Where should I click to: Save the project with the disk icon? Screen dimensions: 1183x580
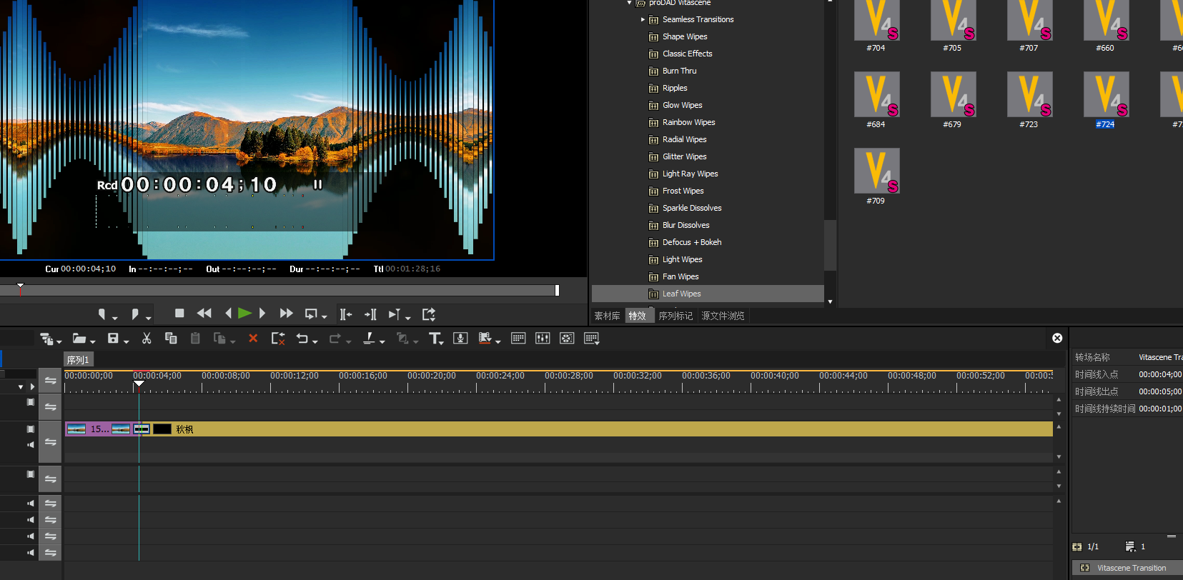pos(113,339)
